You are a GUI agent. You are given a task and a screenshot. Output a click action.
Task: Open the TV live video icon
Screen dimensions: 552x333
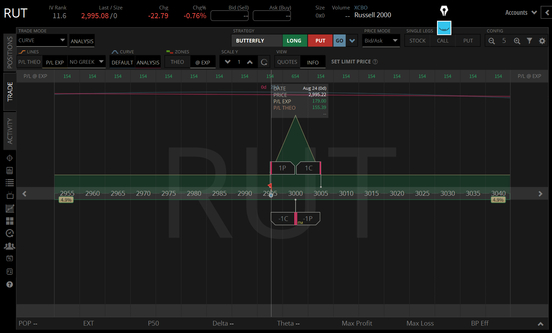[10, 195]
